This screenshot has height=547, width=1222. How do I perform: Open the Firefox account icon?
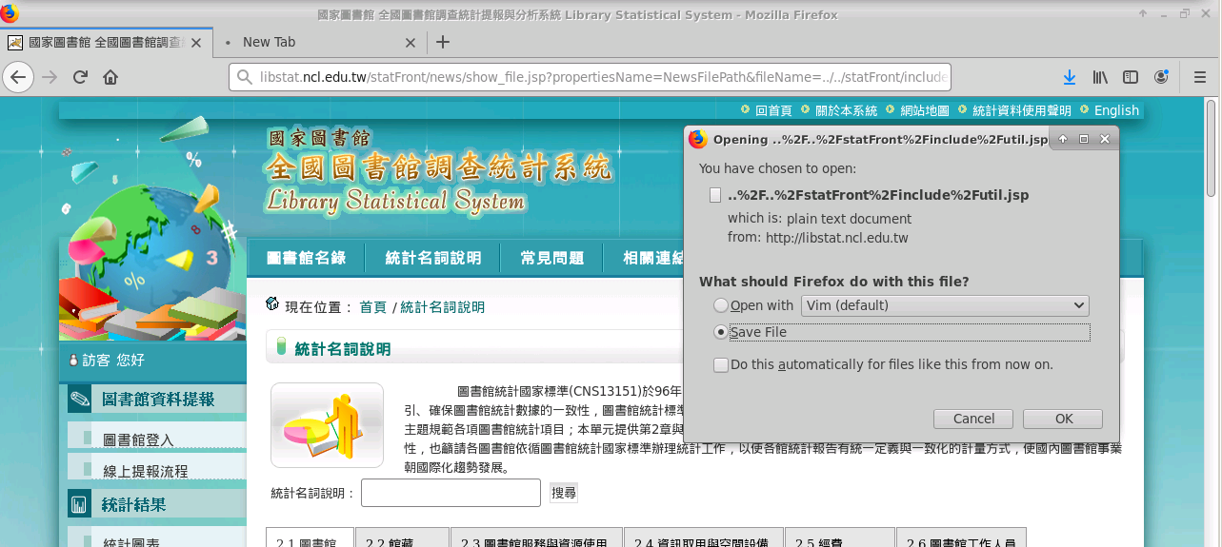1161,77
